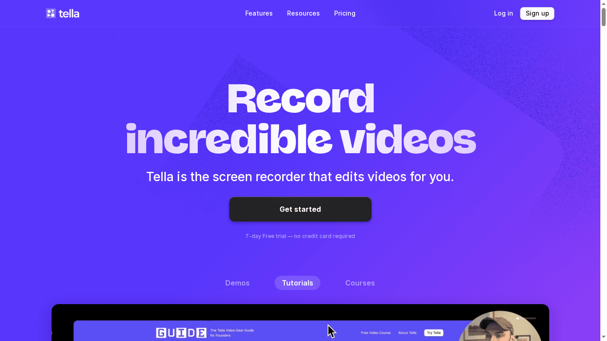View the Pricing page
The image size is (607, 341).
[x=344, y=13]
